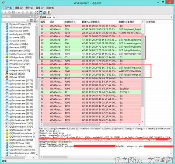The width and height of the screenshot is (175, 164).
Task: Click the 过滤列表 header
Action: [151, 22]
